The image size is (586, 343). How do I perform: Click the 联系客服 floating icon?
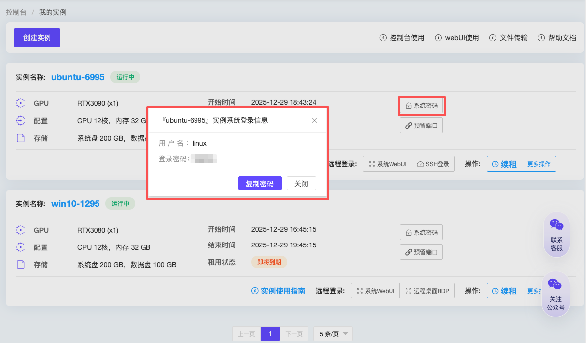pos(556,236)
